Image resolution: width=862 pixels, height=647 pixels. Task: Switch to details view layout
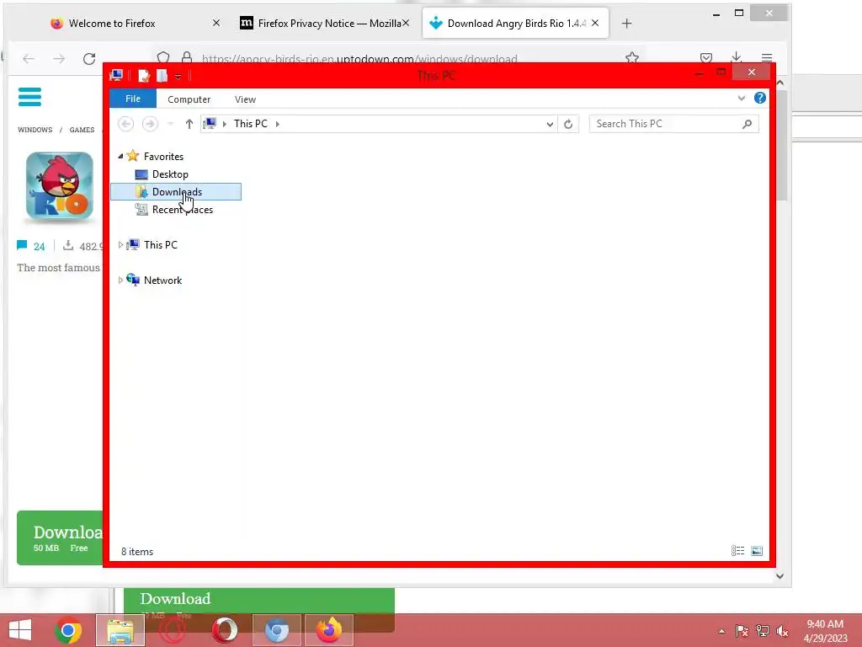pos(737,551)
